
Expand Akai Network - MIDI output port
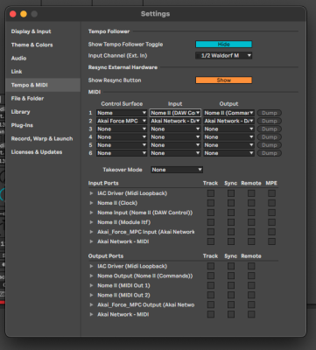pos(91,314)
